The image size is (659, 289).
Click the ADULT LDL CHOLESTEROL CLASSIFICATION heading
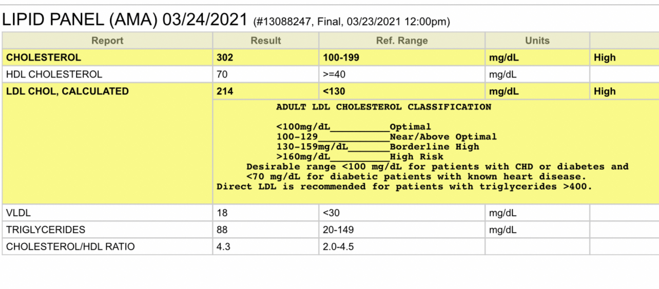[x=383, y=107]
